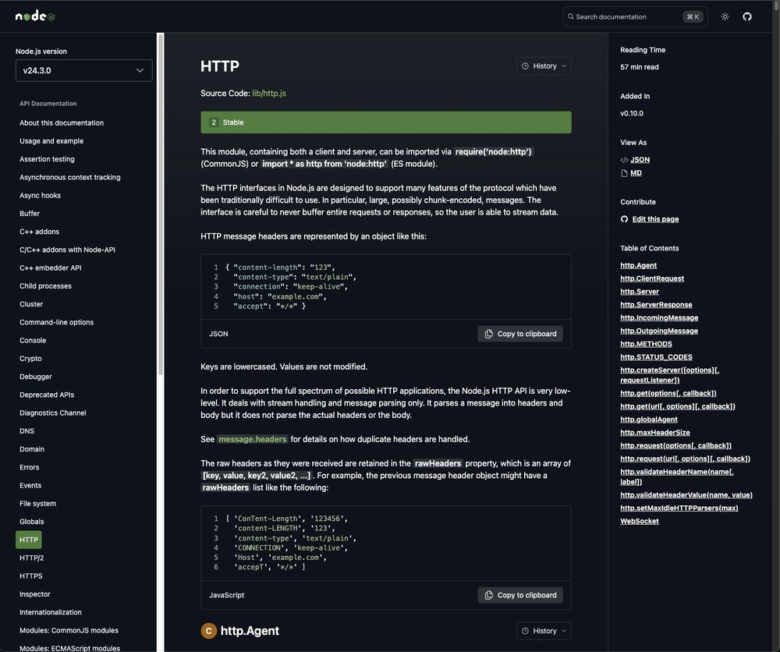
Task: Open the Events documentation
Action: (30, 485)
